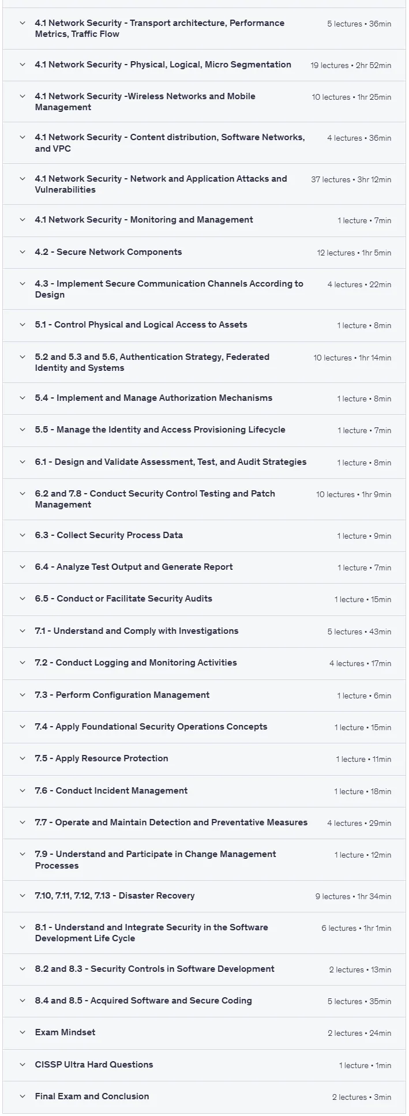Click chevron for 4.1 Network Security Monitoring and Management
The image size is (409, 1116).
click(22, 220)
